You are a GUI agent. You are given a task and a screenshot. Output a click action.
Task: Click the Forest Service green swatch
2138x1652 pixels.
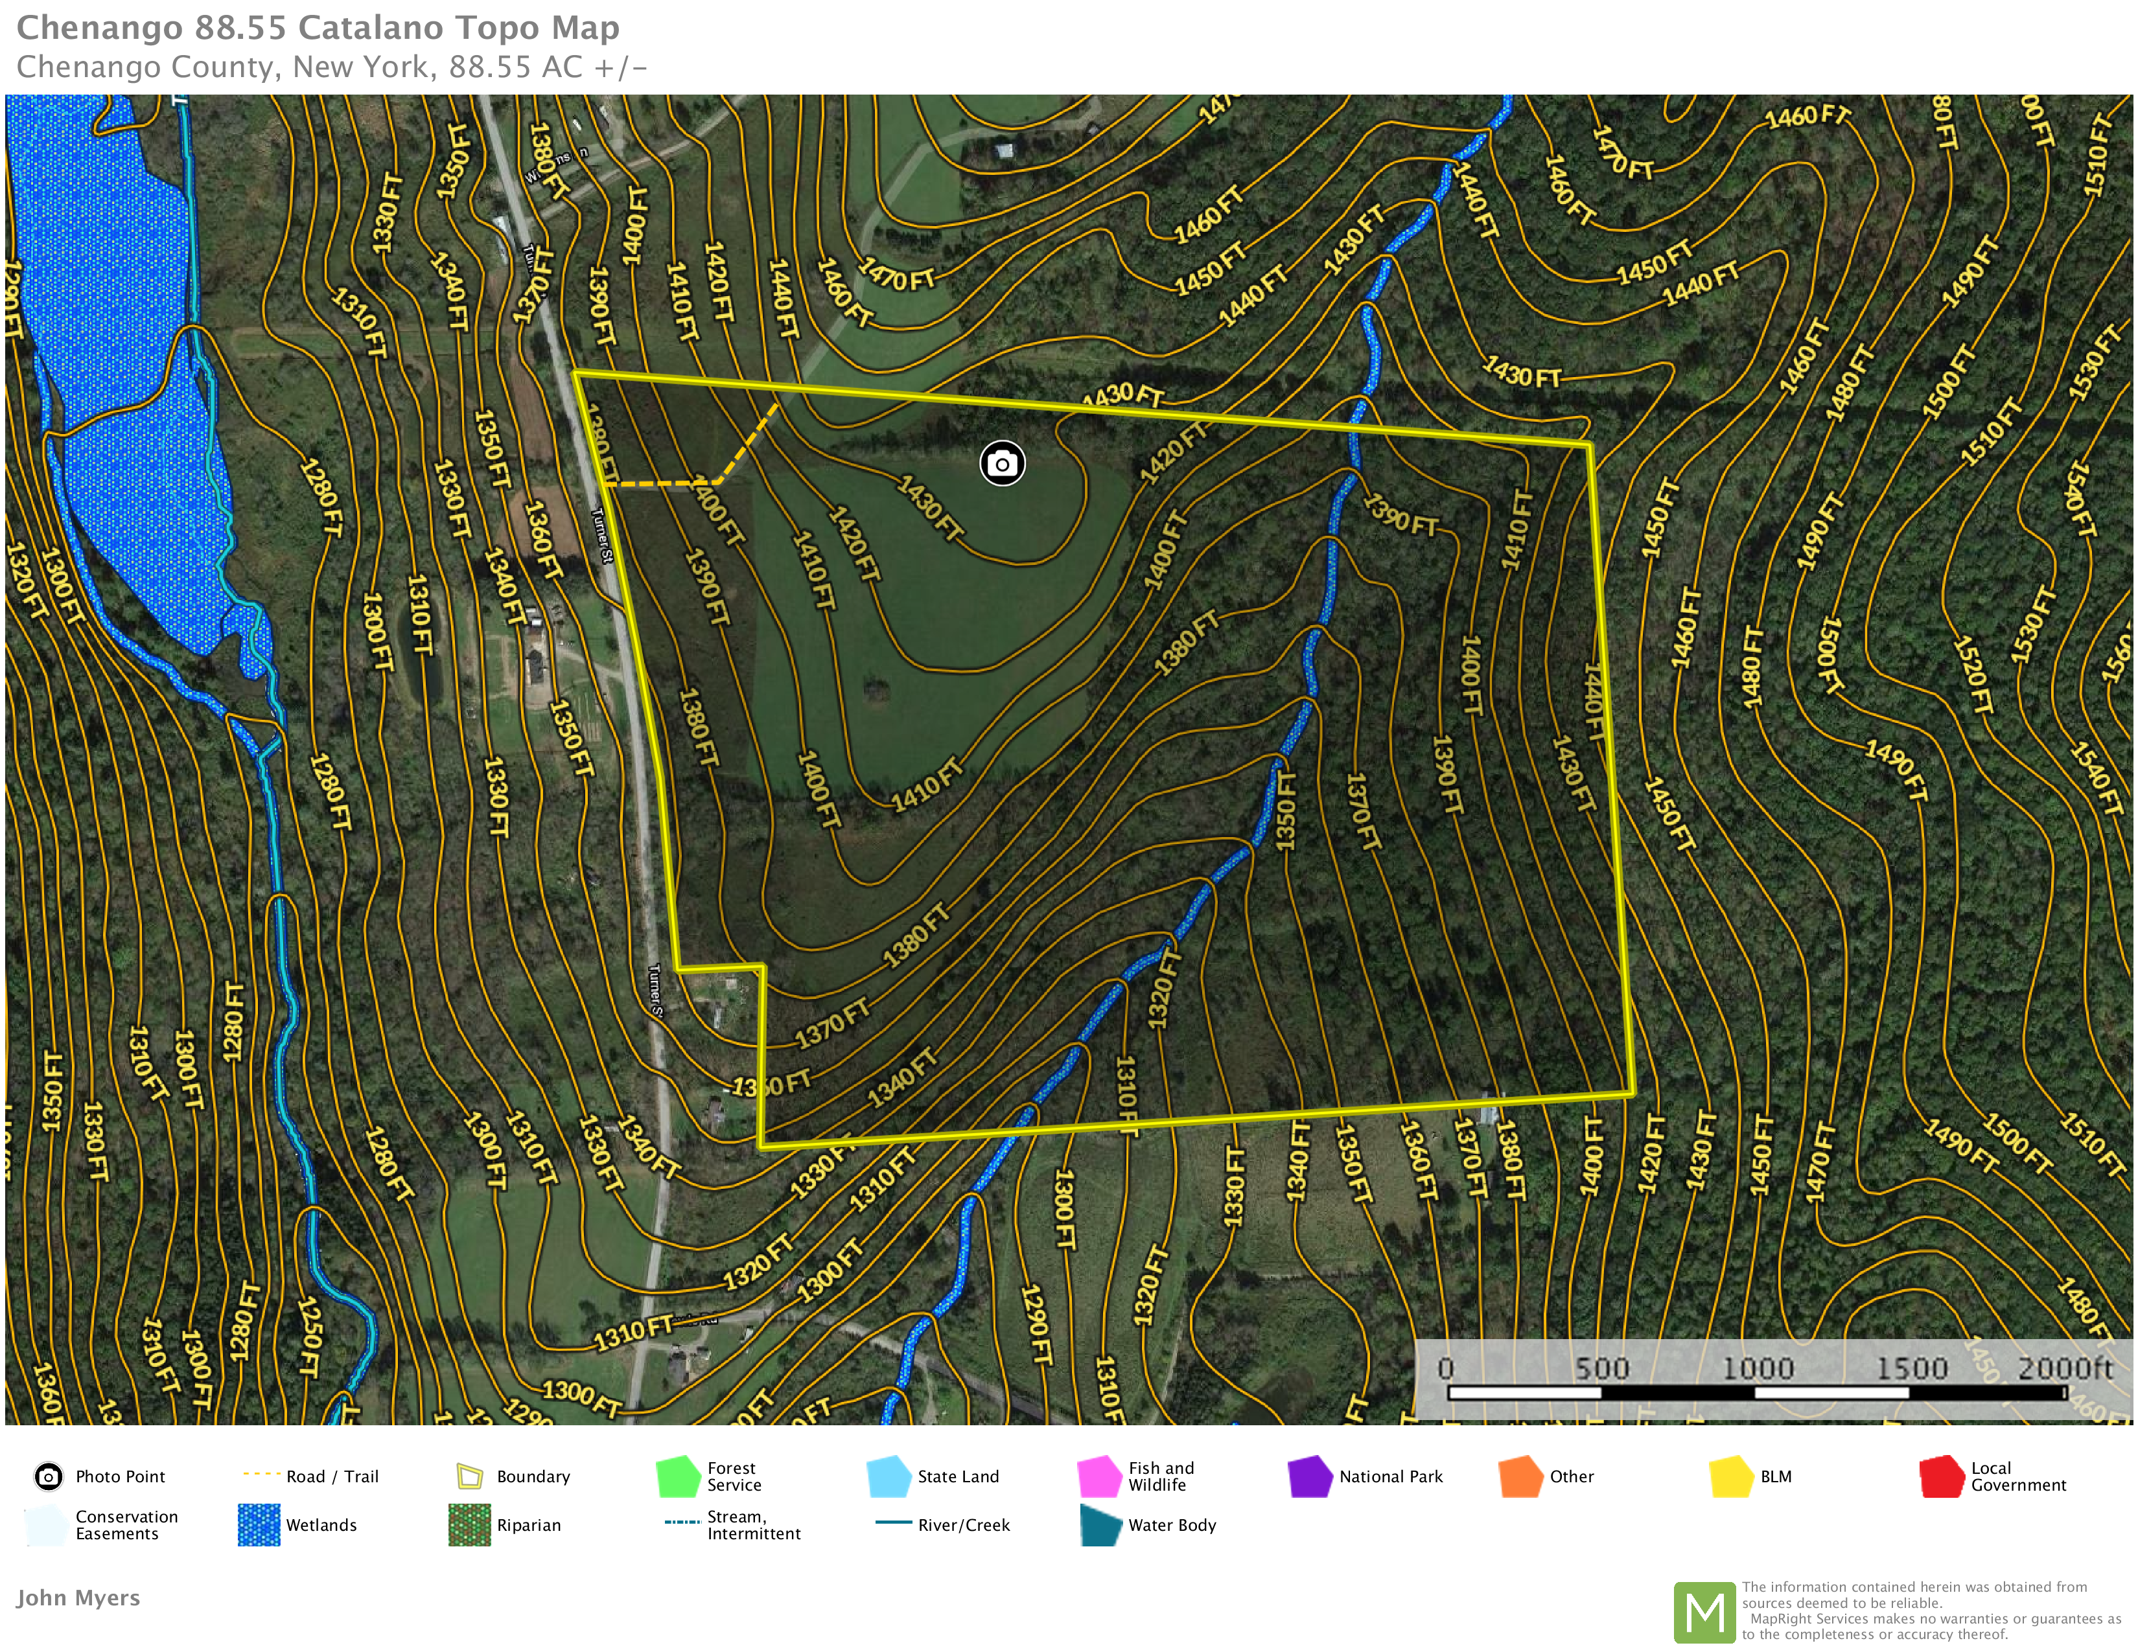point(679,1477)
